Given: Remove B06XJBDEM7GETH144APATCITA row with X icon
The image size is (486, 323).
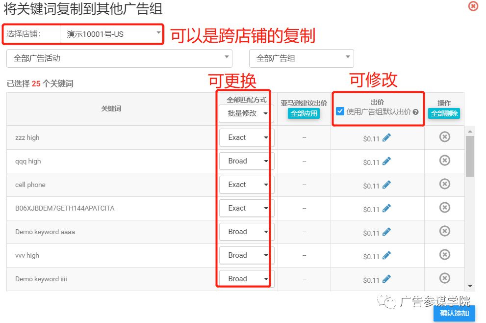Looking at the screenshot, I should (x=445, y=208).
